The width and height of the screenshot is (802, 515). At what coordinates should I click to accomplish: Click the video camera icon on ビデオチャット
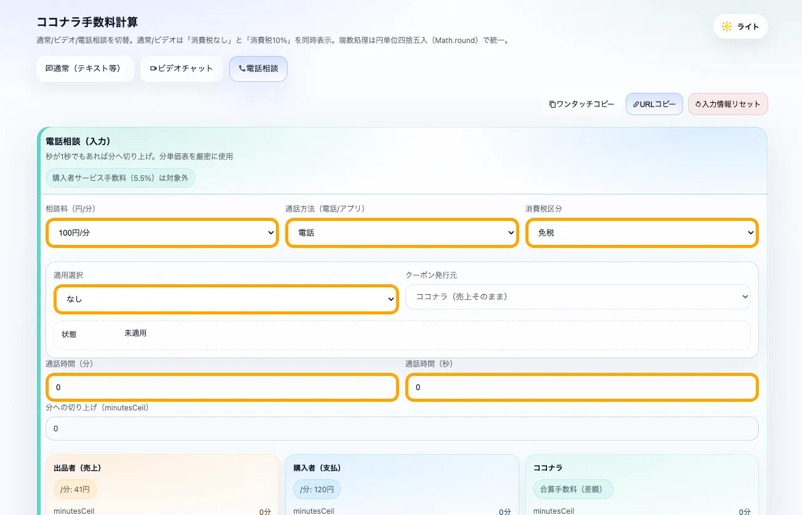[x=153, y=69]
